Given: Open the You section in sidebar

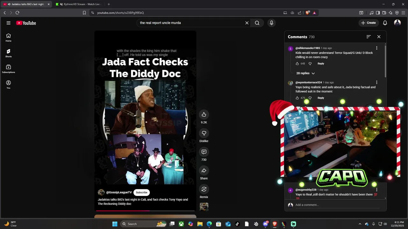Looking at the screenshot, I should (x=9, y=84).
